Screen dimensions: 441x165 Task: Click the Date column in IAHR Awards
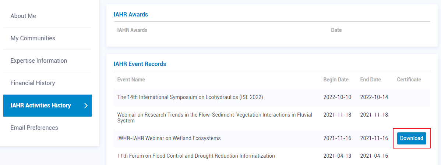tap(336, 30)
